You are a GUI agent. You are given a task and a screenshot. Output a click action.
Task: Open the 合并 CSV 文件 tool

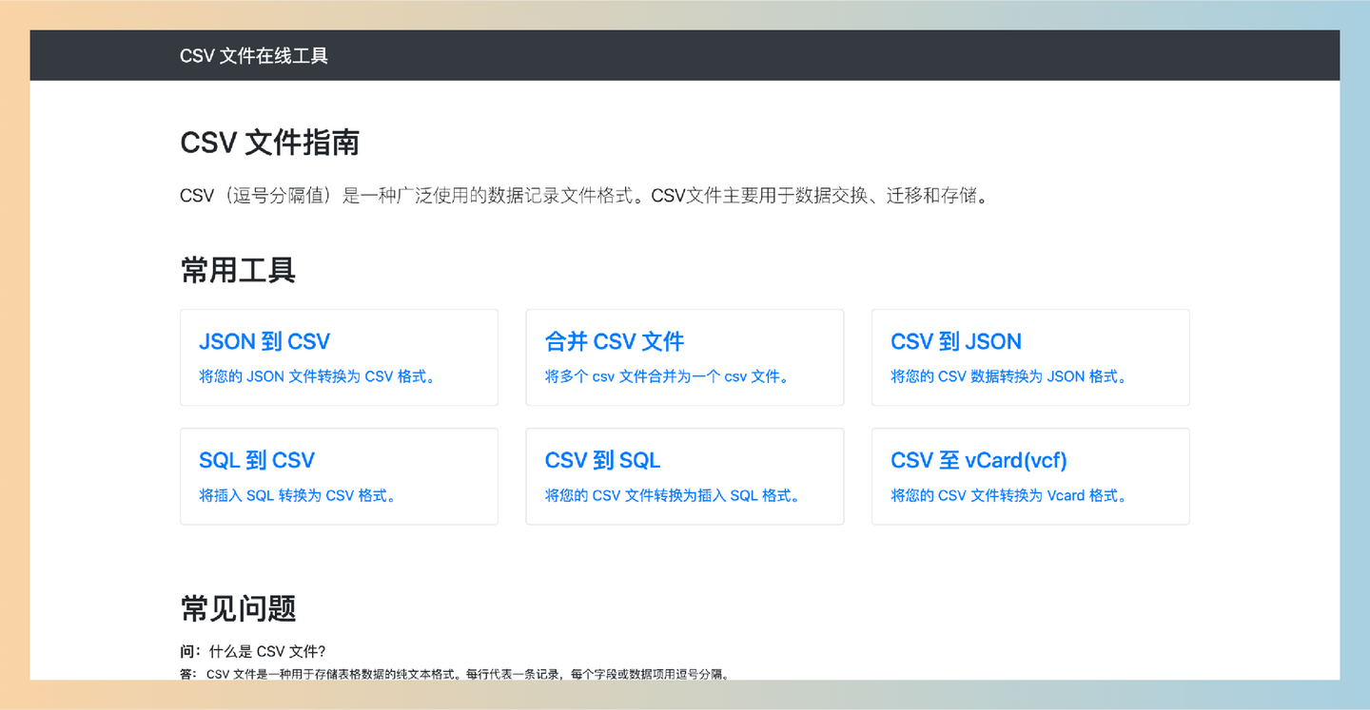[x=613, y=341]
